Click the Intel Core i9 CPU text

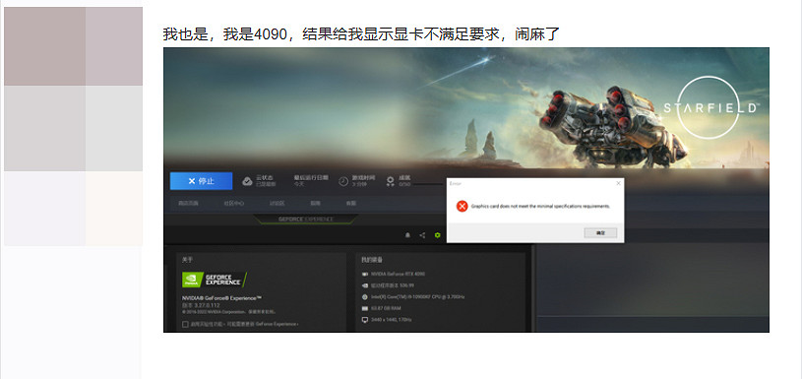[417, 296]
